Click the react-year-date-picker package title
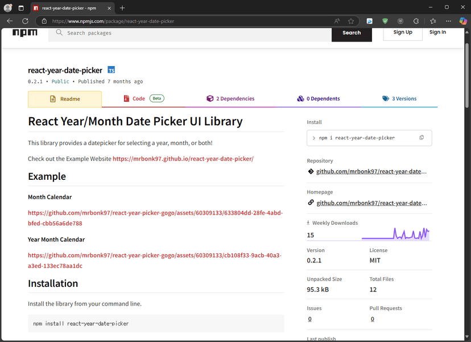 pyautogui.click(x=65, y=71)
